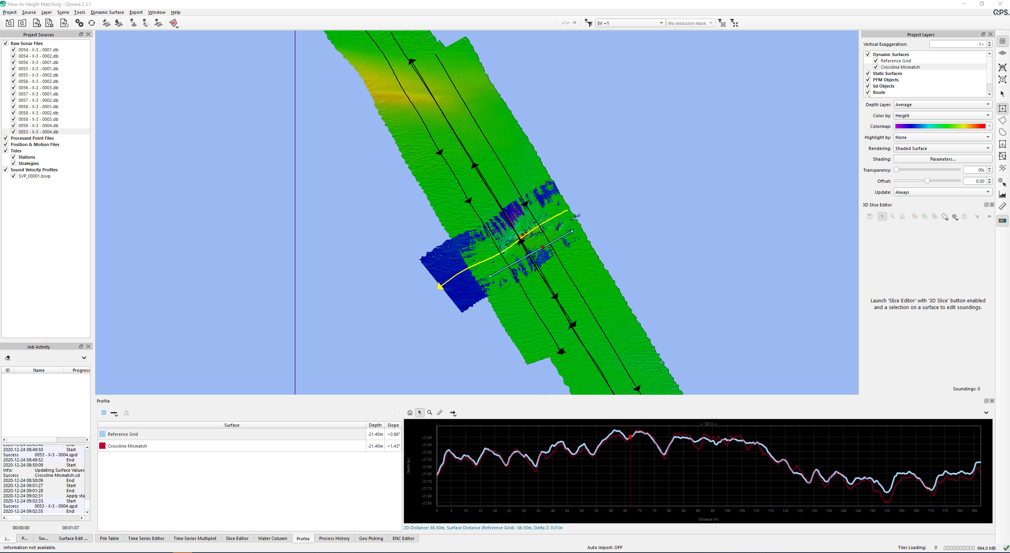Screen dimensions: 1010x553
Task: Click the refresh arrows toolbar icon
Action: click(92, 23)
